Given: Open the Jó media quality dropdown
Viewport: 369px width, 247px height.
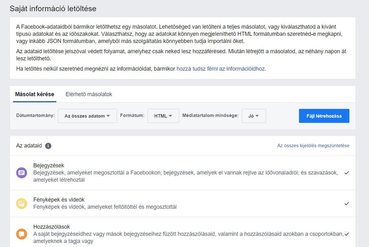Looking at the screenshot, I should tap(254, 116).
